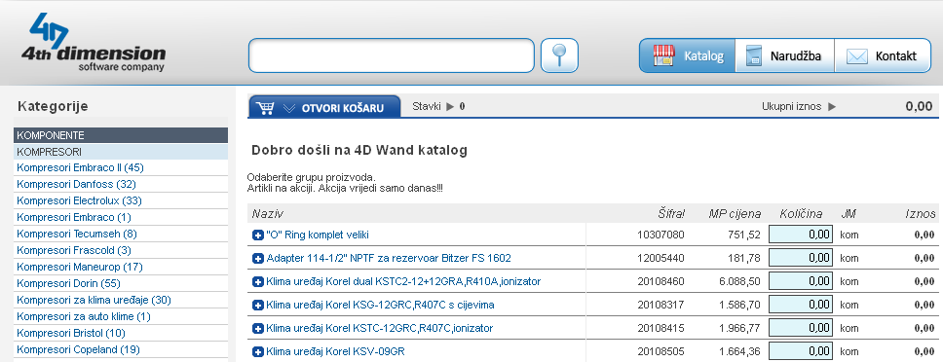Open Kompresori Copeland (19) category
The height and width of the screenshot is (362, 943).
(x=78, y=349)
